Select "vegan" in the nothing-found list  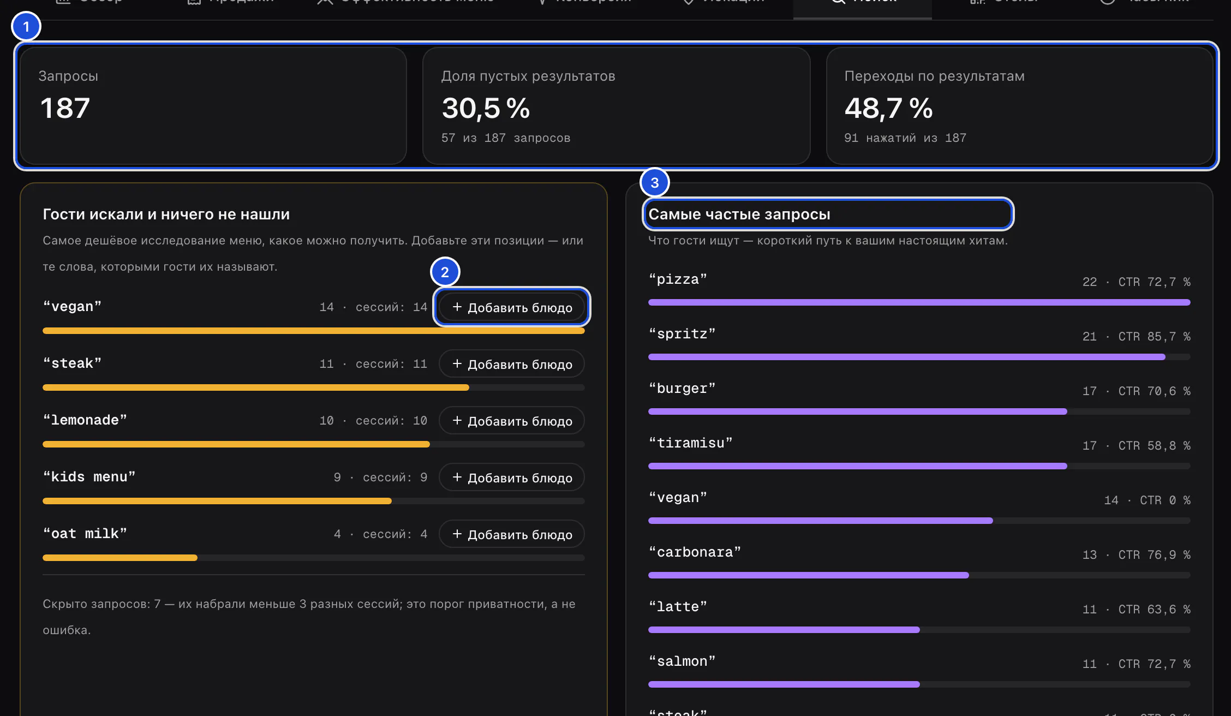(72, 307)
